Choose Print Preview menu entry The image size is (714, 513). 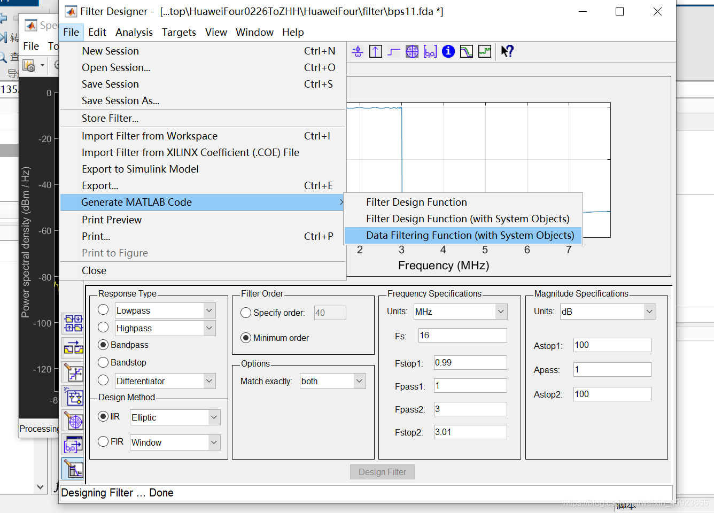tap(203, 220)
